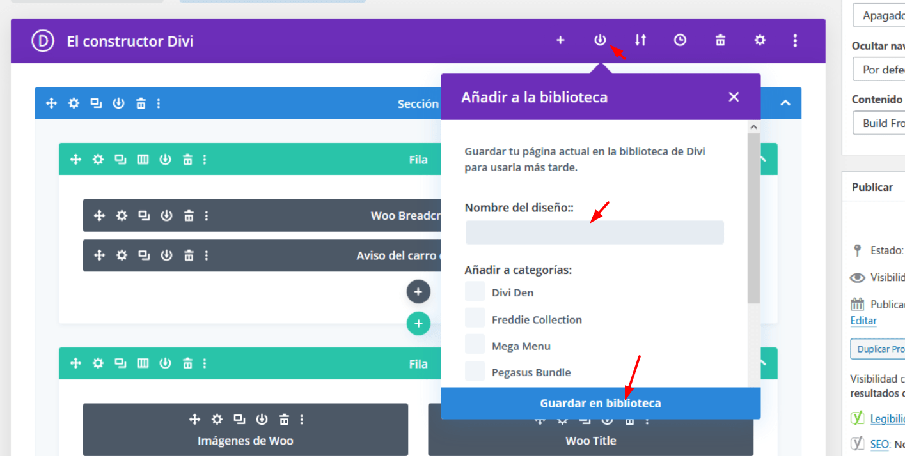The height and width of the screenshot is (456, 905).
Task: Open the Woo Breadcrumb module settings gear
Action: coord(122,216)
